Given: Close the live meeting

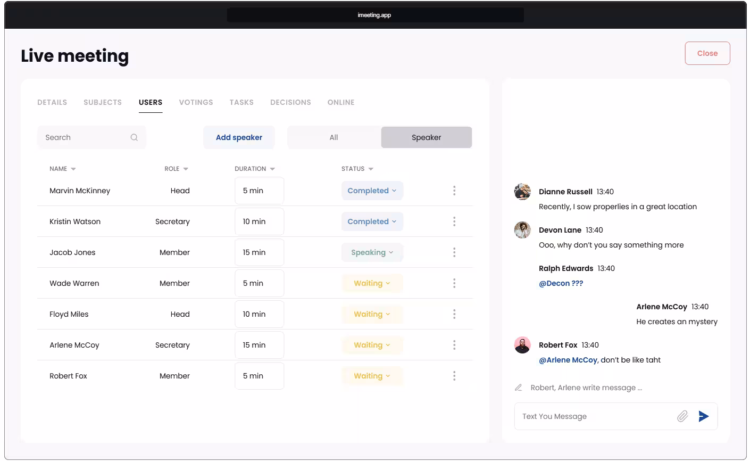Looking at the screenshot, I should click(707, 53).
